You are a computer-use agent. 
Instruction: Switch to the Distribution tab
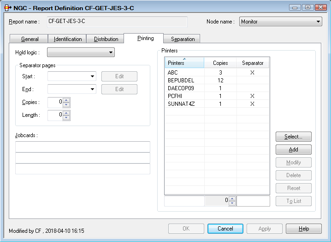point(105,39)
